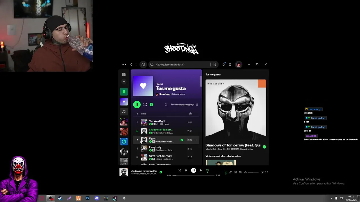Open lyrics with the microphone icon
The height and width of the screenshot is (202, 360).
(x=231, y=172)
